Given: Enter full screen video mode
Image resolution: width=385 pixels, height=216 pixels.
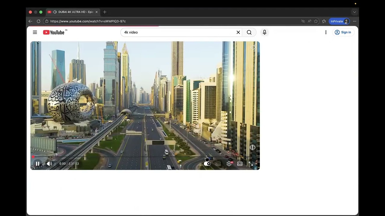Looking at the screenshot, I should click(251, 163).
